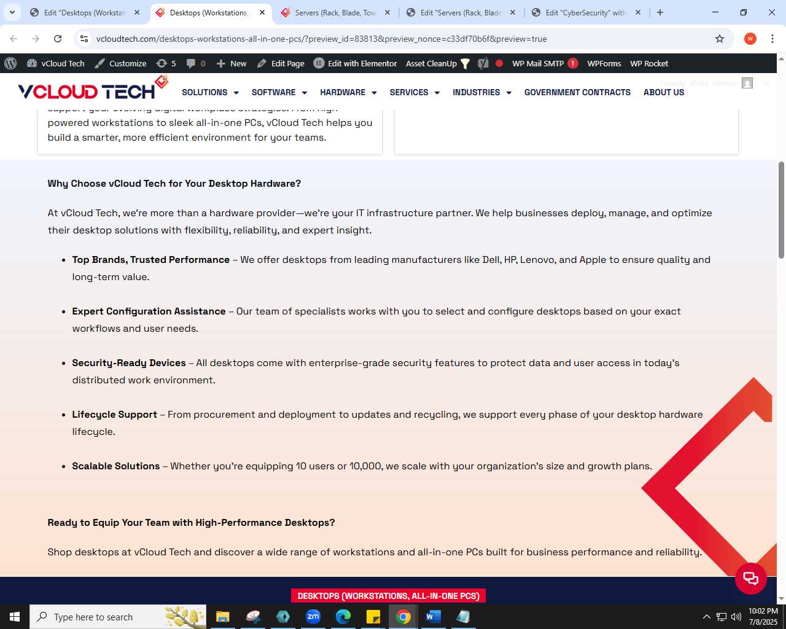Open GOVERNMENT CONTRACTS page
This screenshot has width=786, height=629.
(x=577, y=92)
